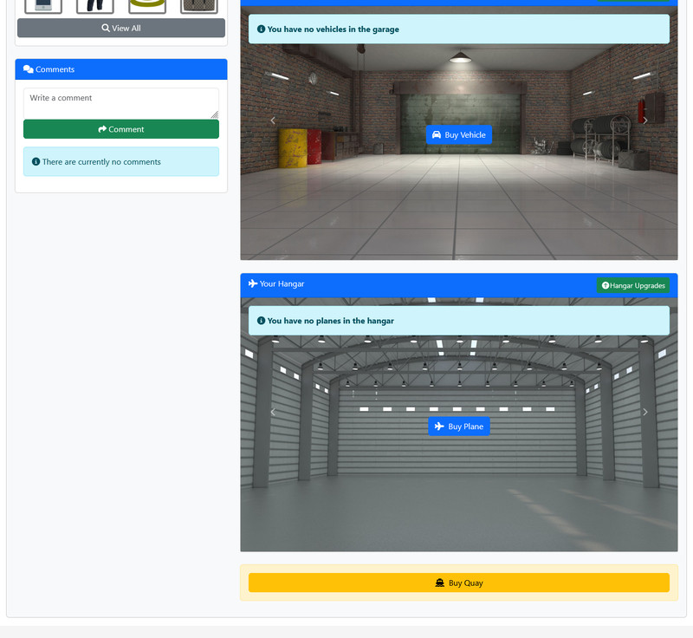Click the Buy Vehicle button
Screen dimensions: 693x638
point(459,135)
